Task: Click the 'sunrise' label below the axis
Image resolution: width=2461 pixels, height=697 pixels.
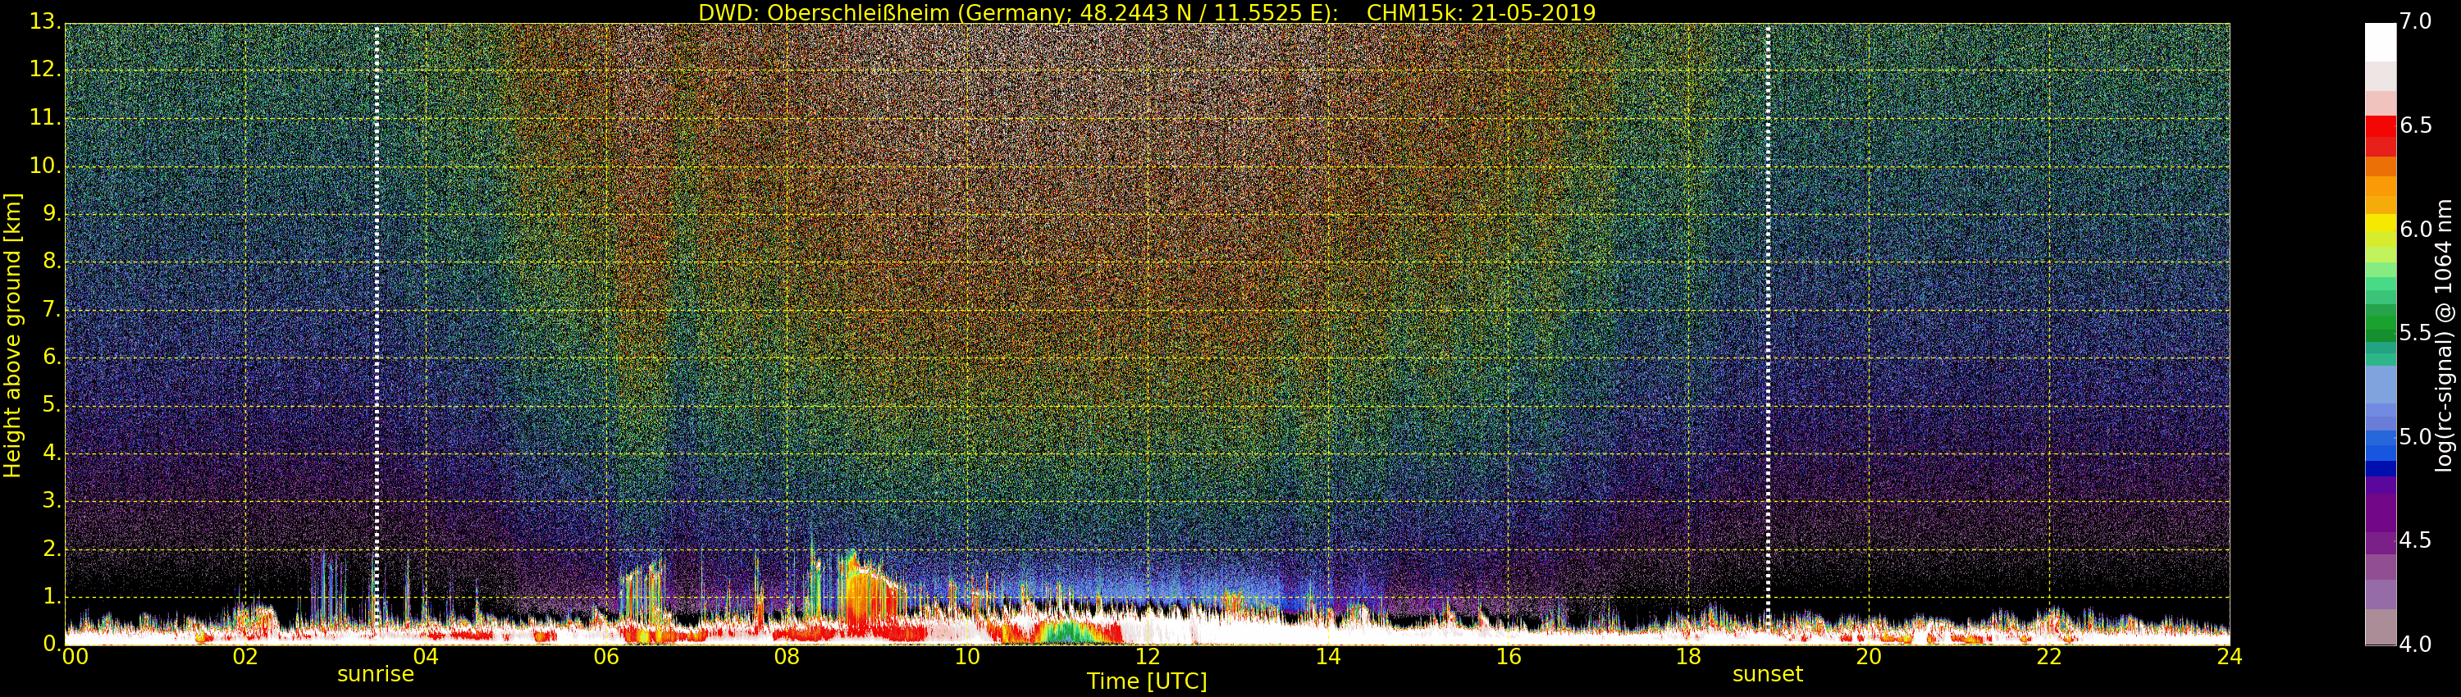Action: point(376,675)
